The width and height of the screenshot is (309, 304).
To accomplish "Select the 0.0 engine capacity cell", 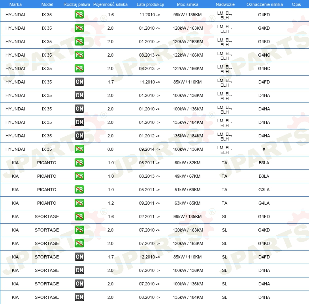I will [110, 149].
